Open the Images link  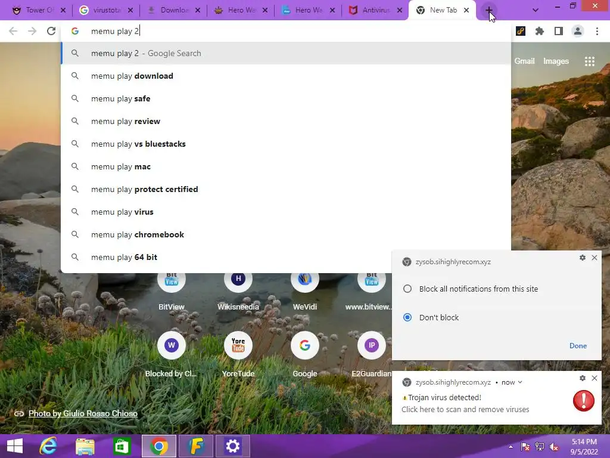[x=556, y=61]
